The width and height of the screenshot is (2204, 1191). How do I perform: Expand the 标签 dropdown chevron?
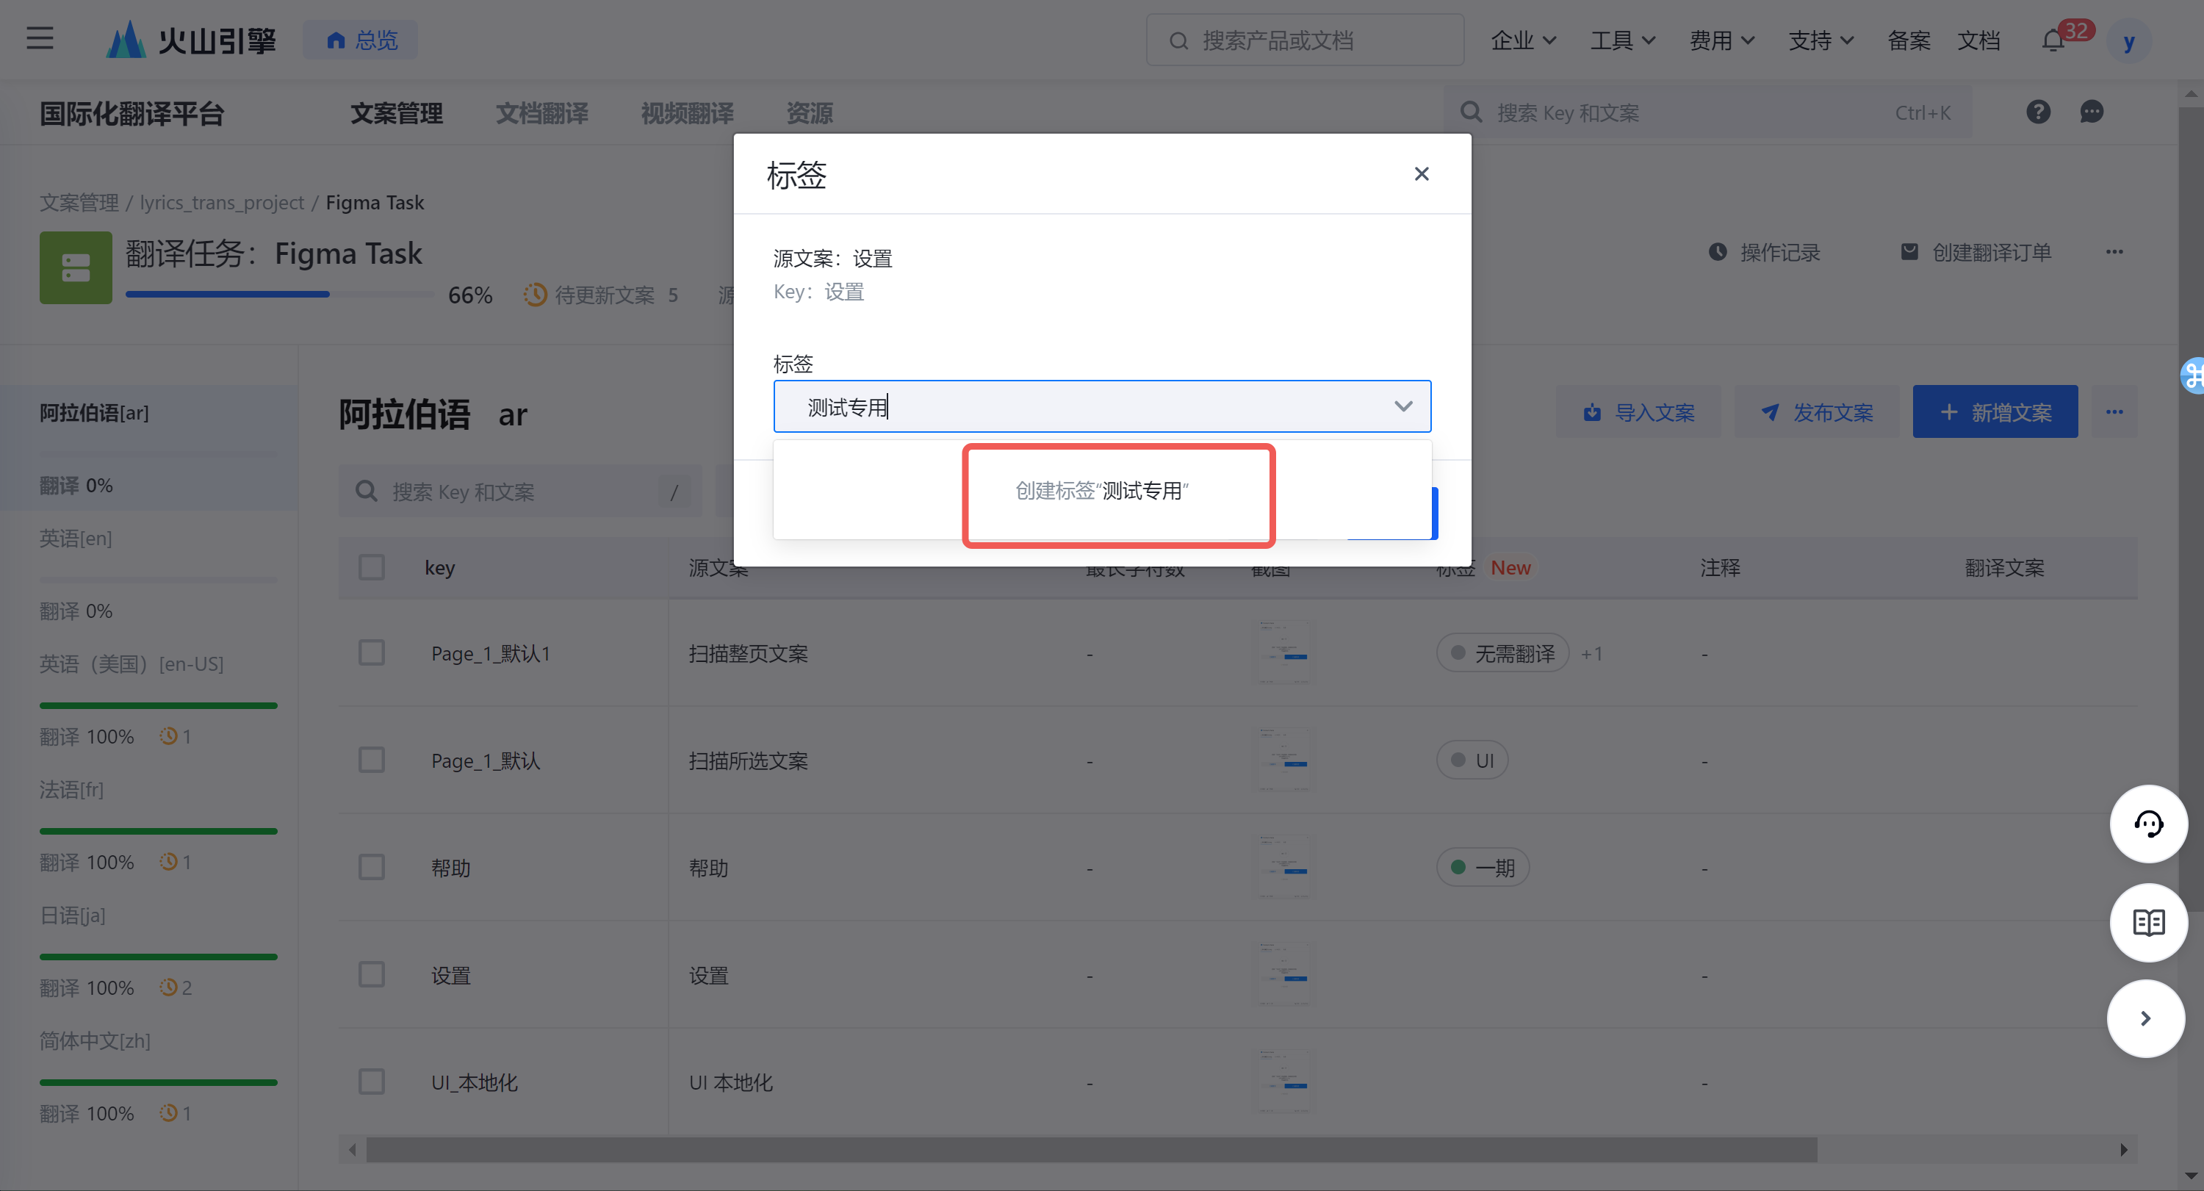[1403, 406]
